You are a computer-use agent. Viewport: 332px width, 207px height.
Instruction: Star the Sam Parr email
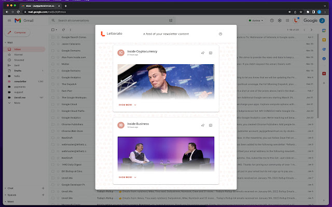click(x=58, y=91)
